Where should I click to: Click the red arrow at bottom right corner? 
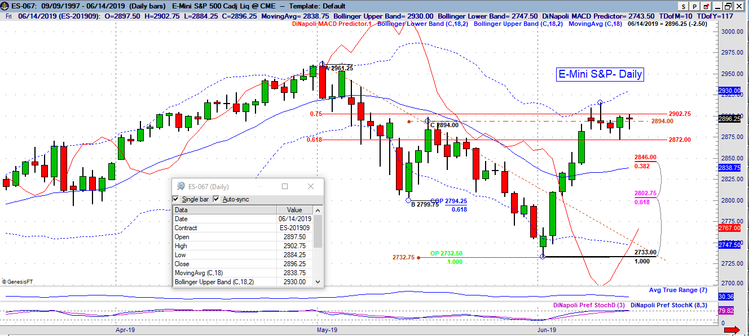732,329
